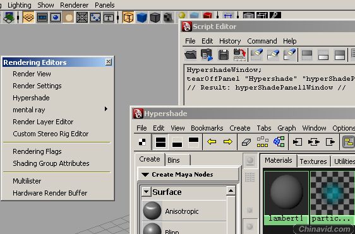Enable textured display checkered cube icon
This screenshot has height=234, width=355.
169,17
